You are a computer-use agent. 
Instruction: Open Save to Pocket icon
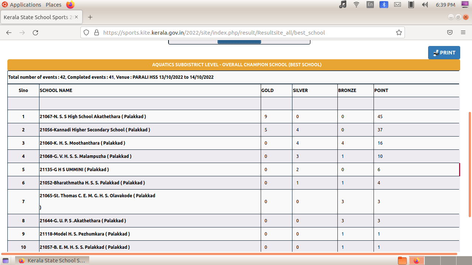450,32
